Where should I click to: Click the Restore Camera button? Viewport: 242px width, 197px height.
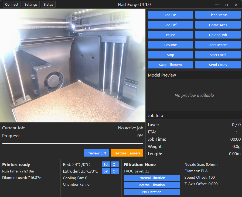tap(127, 153)
